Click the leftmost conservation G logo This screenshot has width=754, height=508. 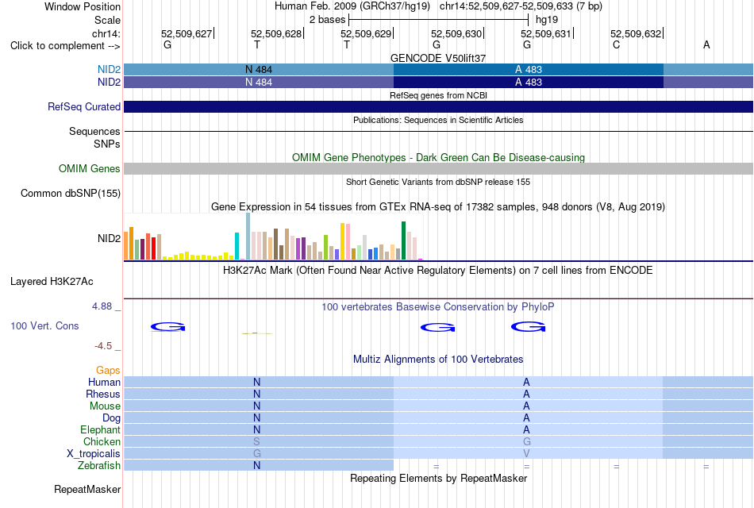tap(167, 327)
